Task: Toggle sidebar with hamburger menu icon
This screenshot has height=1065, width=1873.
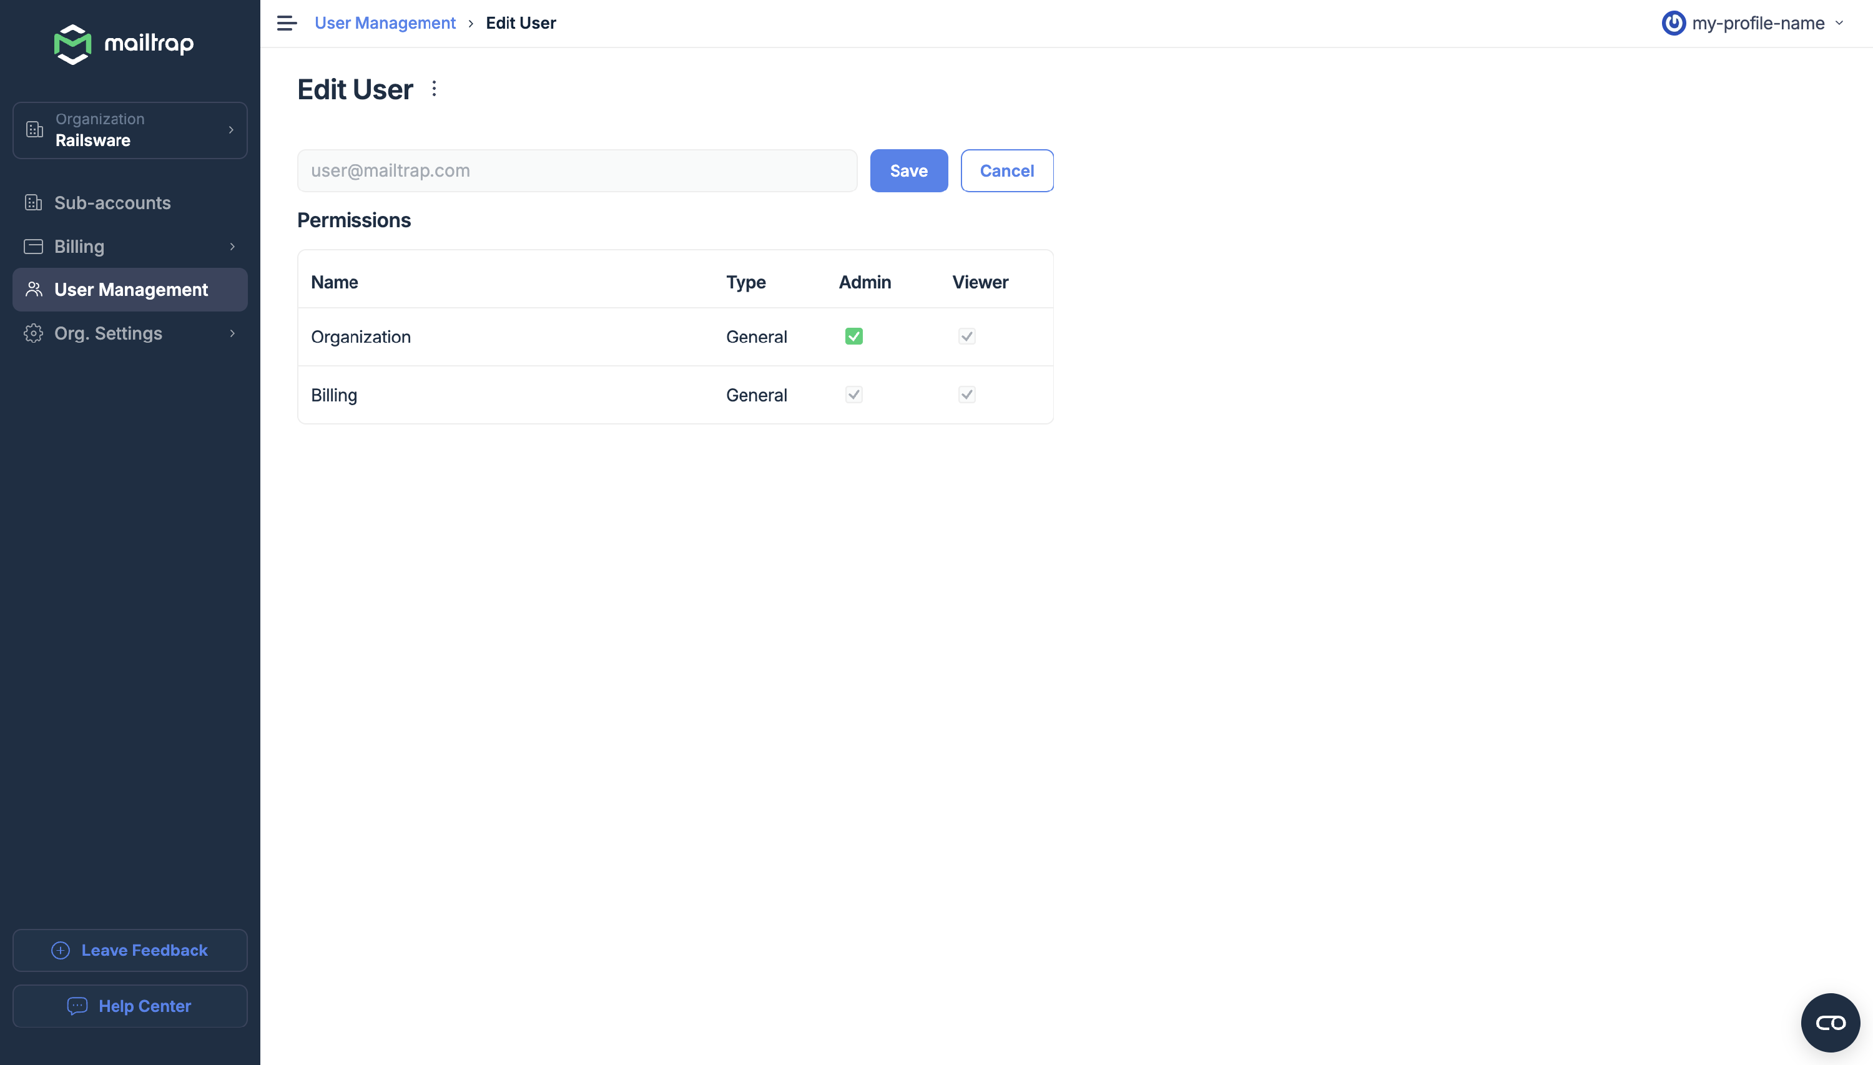Action: coord(287,23)
